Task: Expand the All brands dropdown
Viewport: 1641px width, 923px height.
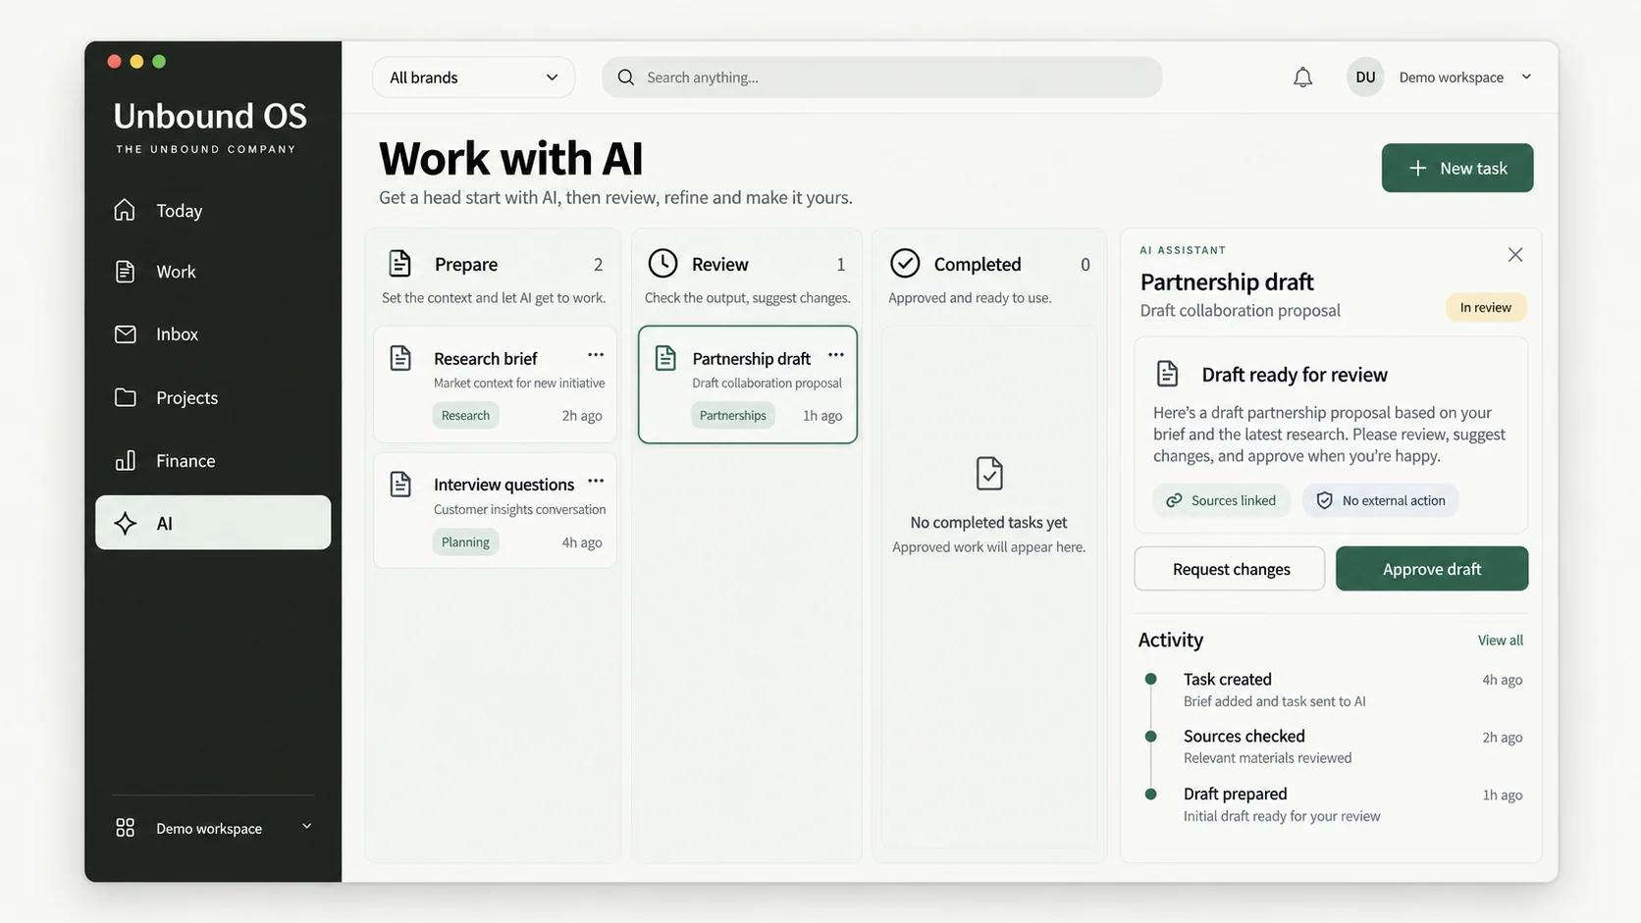Action: tap(473, 77)
